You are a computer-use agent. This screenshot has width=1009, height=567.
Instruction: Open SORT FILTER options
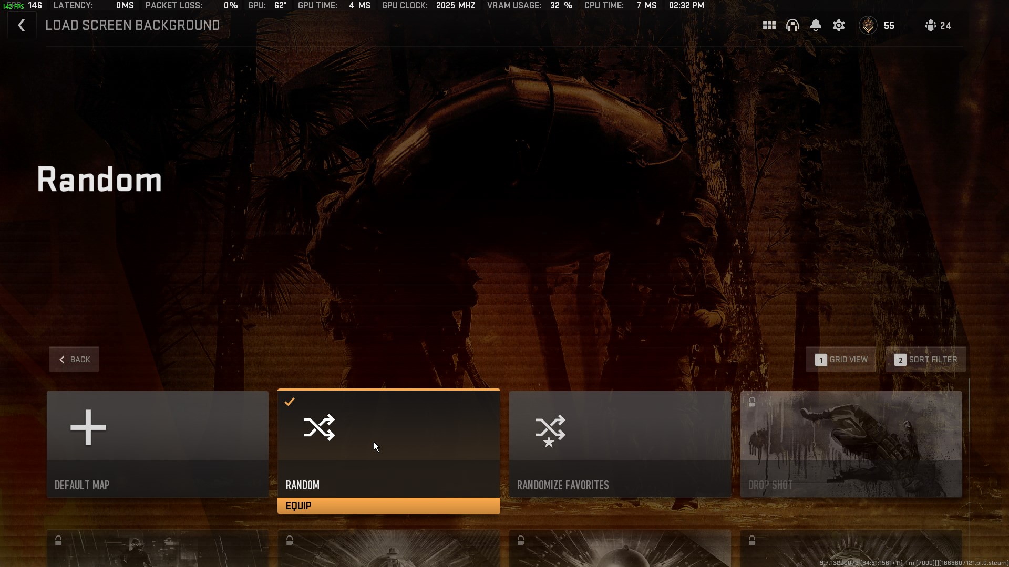[925, 360]
